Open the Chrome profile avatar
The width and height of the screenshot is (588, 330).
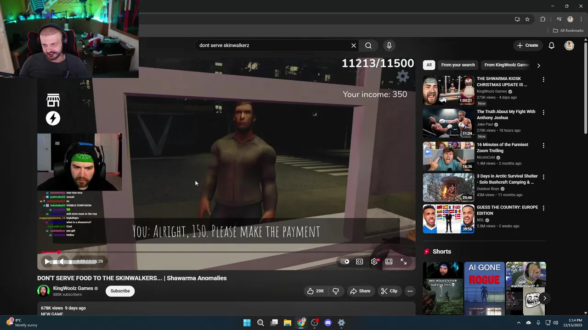pos(570,19)
